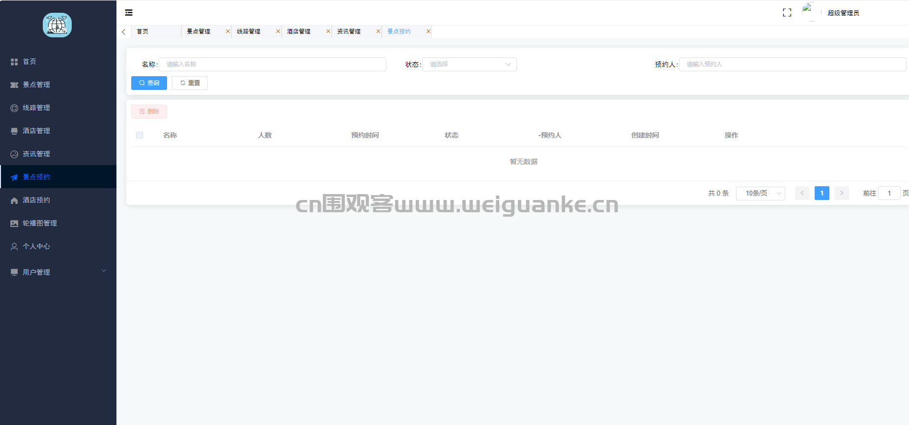Click the globe logo in sidebar
The image size is (909, 425).
click(x=57, y=25)
